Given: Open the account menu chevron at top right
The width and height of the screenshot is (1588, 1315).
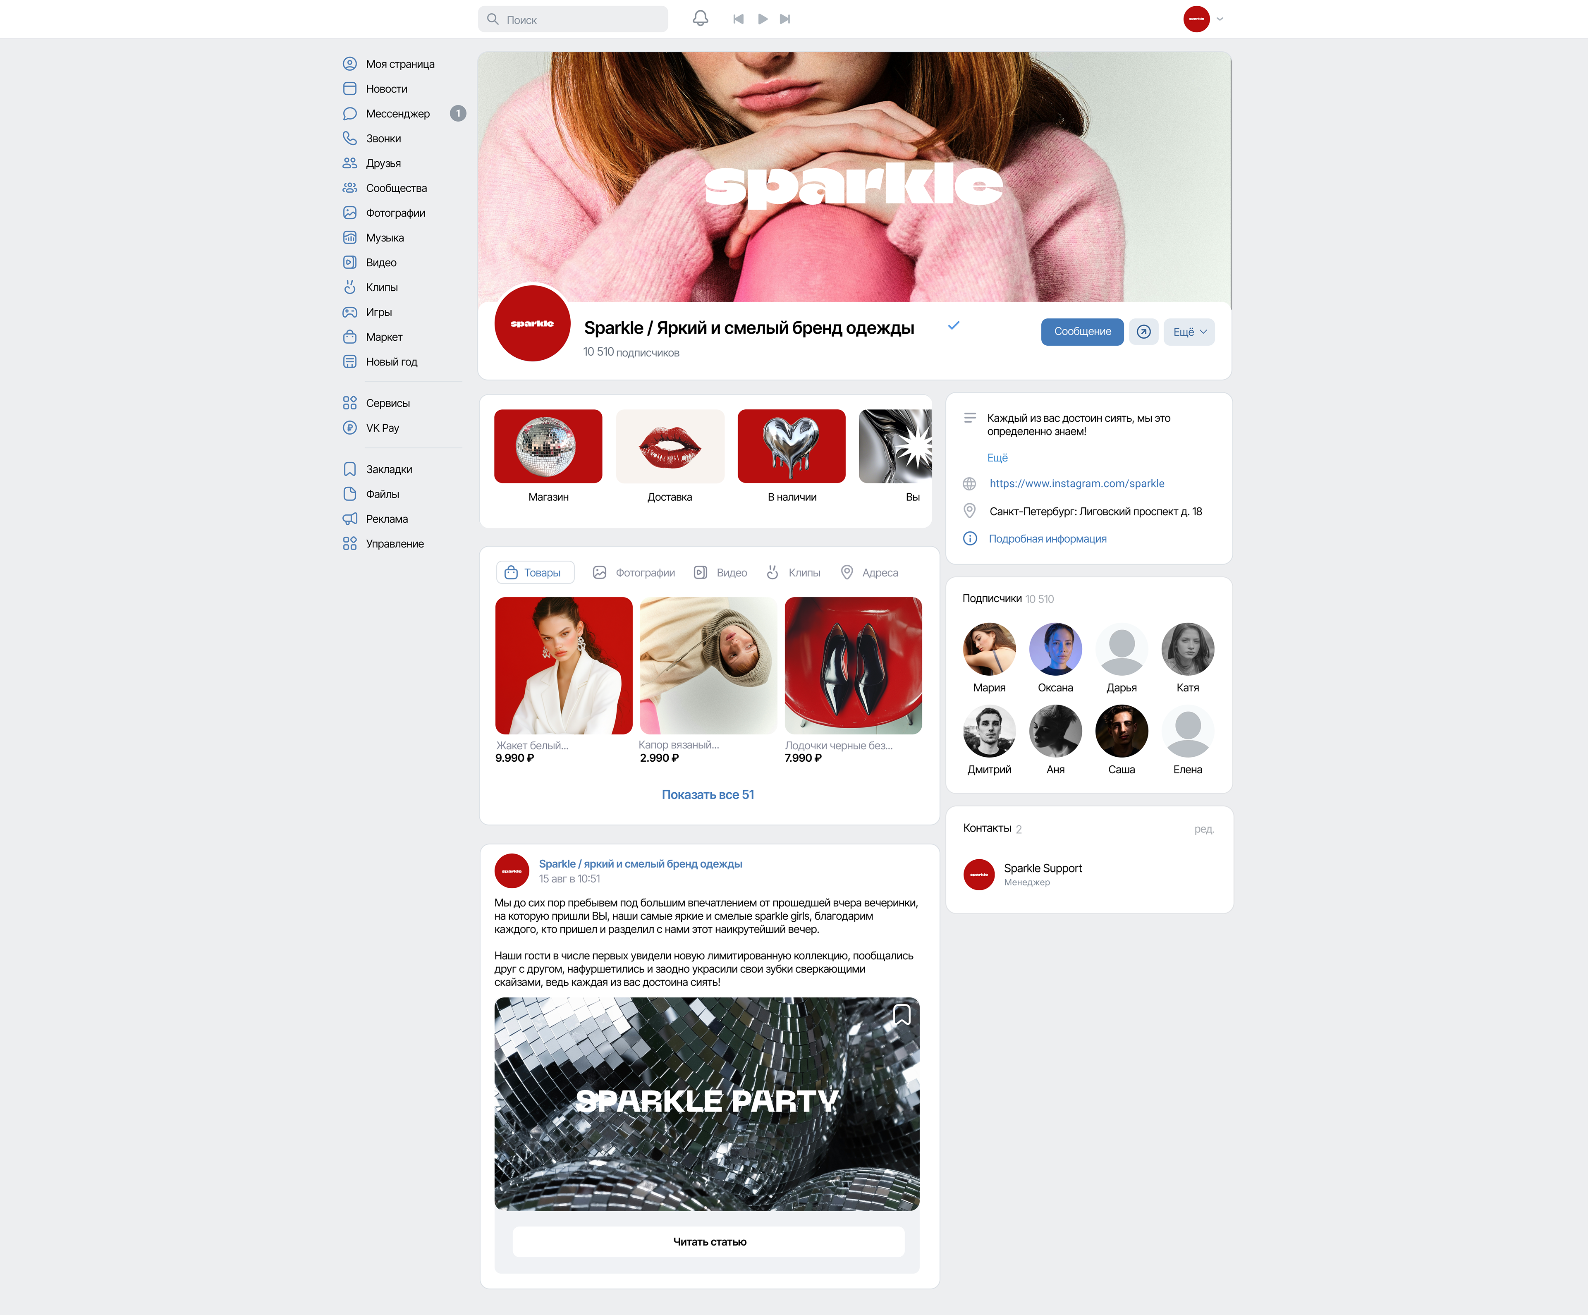Looking at the screenshot, I should (x=1220, y=19).
